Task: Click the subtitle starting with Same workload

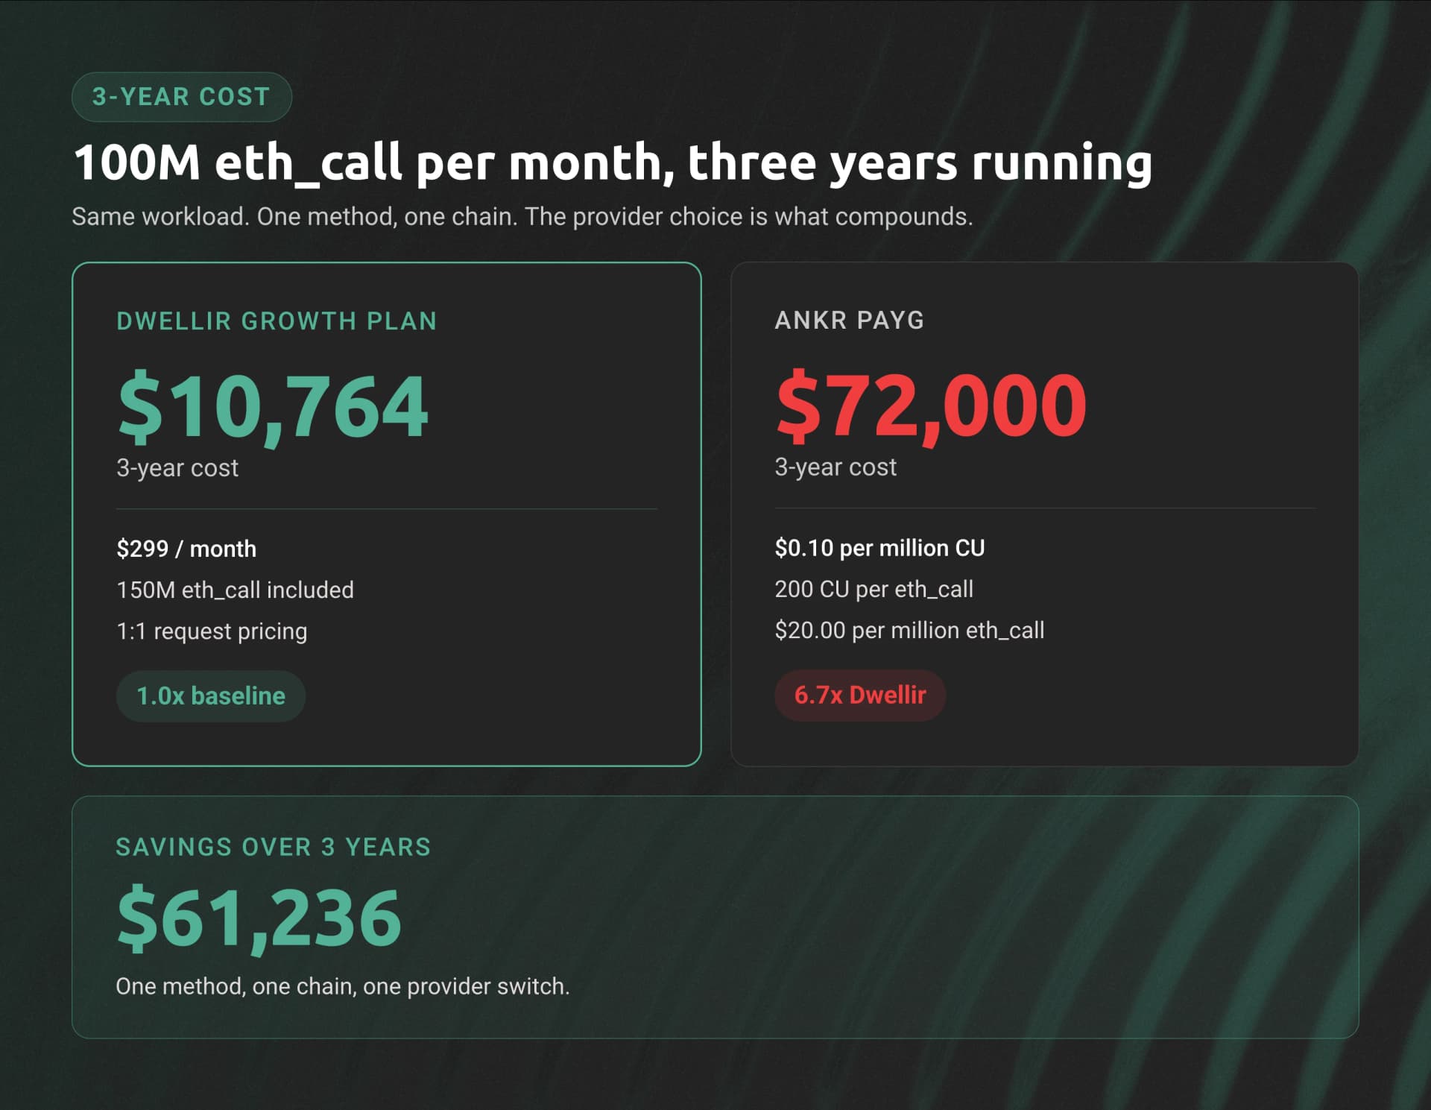Action: pos(522,216)
